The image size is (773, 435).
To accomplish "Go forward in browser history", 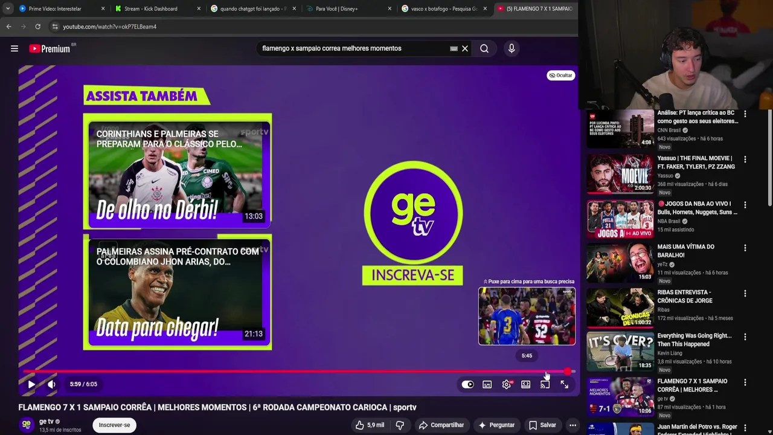I will coord(23,27).
